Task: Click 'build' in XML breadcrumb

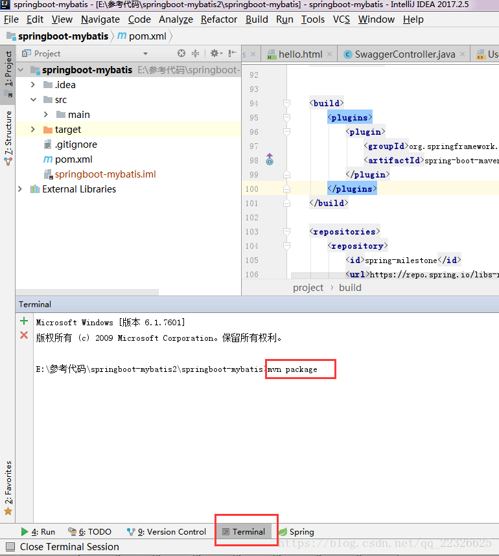Action: pyautogui.click(x=350, y=288)
